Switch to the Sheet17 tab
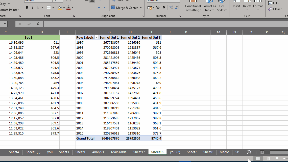This screenshot has width=288, height=162. point(139,152)
